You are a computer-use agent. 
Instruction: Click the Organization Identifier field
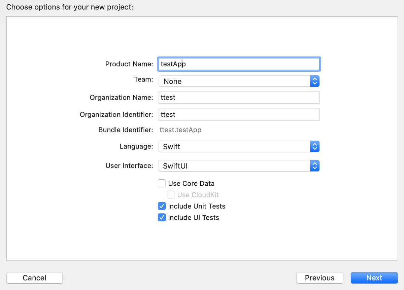tap(238, 114)
